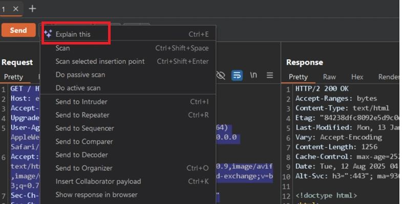402x204 pixels.
Task: Click the Date response header line
Action: pos(347,166)
